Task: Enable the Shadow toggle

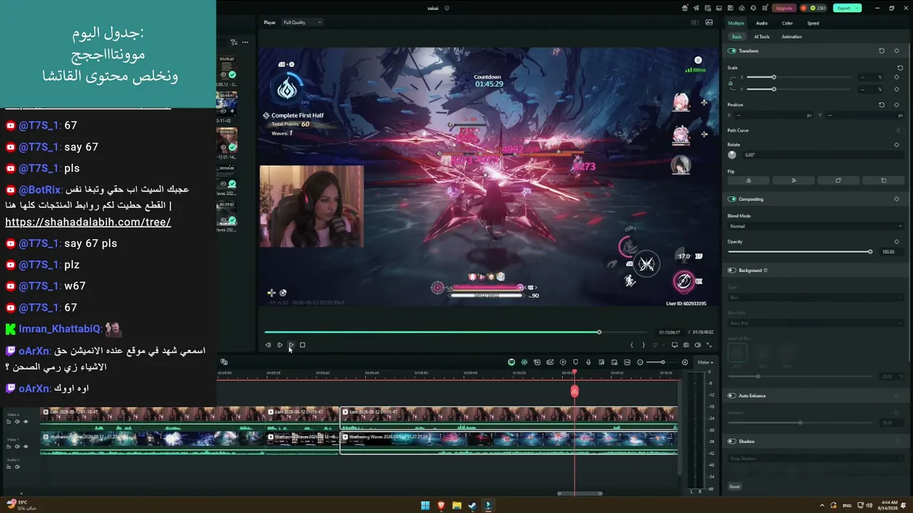Action: tap(732, 441)
